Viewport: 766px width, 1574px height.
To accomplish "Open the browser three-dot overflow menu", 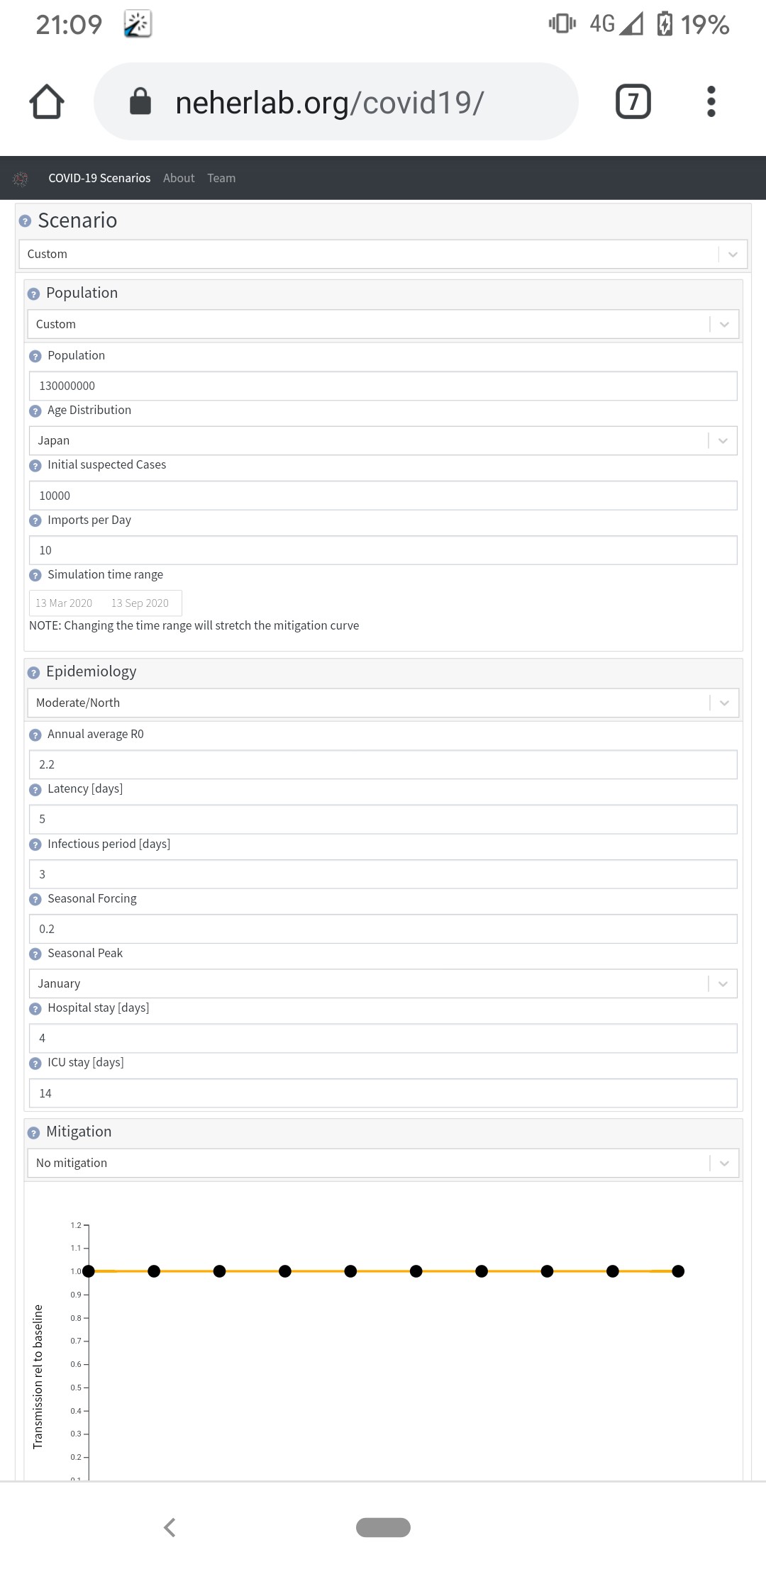I will pyautogui.click(x=711, y=102).
